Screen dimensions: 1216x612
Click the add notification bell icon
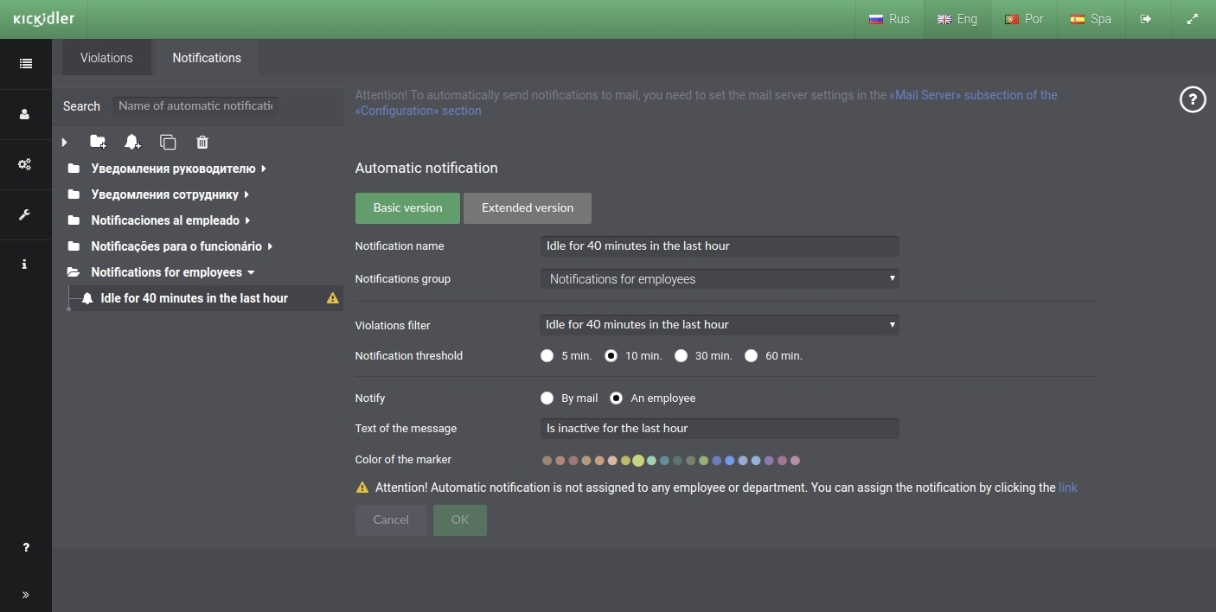(x=132, y=142)
